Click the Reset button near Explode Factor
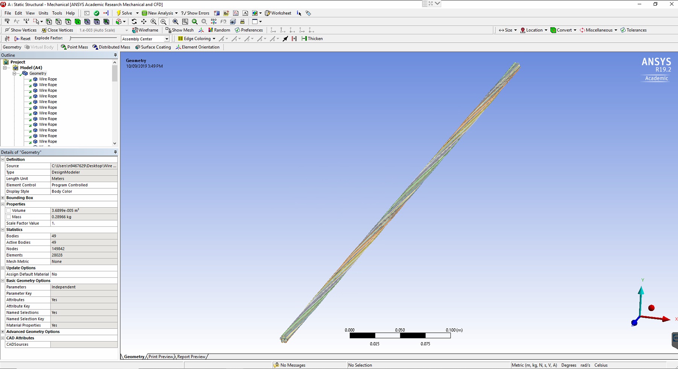This screenshot has width=678, height=369. (22, 38)
